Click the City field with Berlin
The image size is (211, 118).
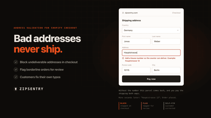166,70
